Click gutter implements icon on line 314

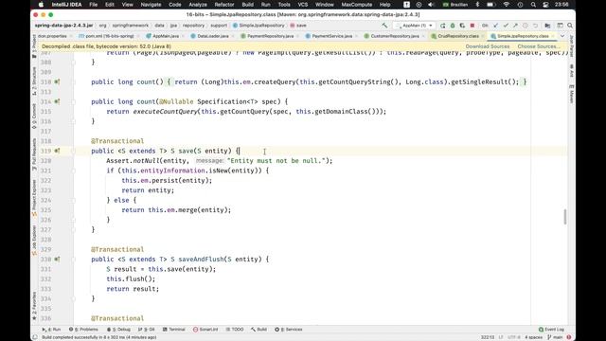coord(57,101)
